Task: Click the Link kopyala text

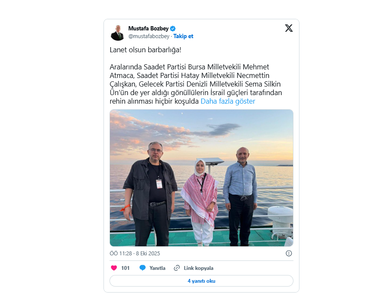Action: [198, 268]
